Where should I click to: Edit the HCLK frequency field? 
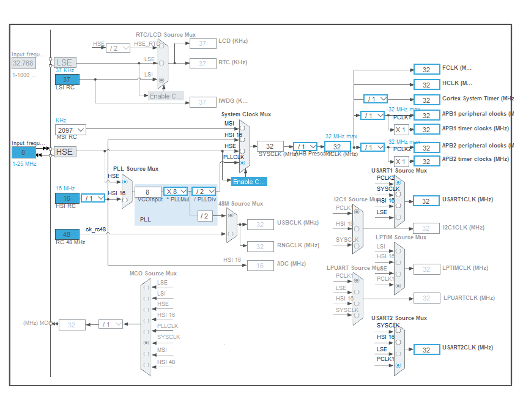337,147
